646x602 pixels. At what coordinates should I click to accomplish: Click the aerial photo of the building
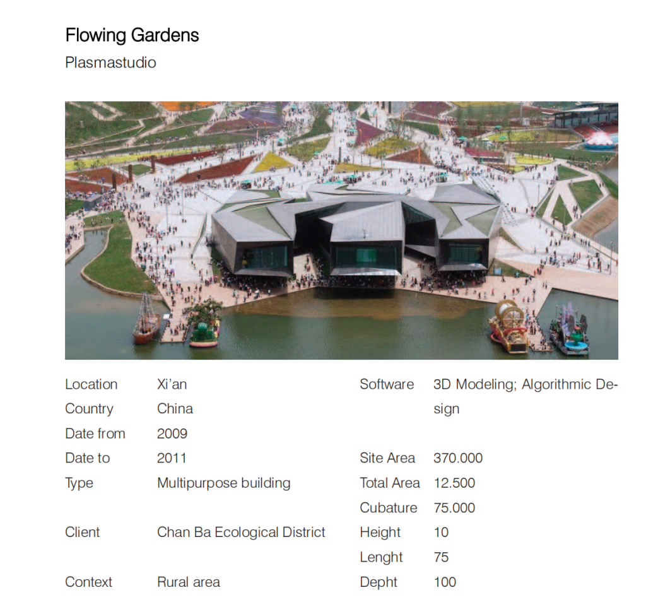point(341,230)
